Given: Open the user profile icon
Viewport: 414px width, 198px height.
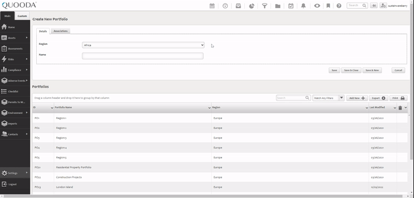Looking at the screenshot, I should pyautogui.click(x=383, y=6).
